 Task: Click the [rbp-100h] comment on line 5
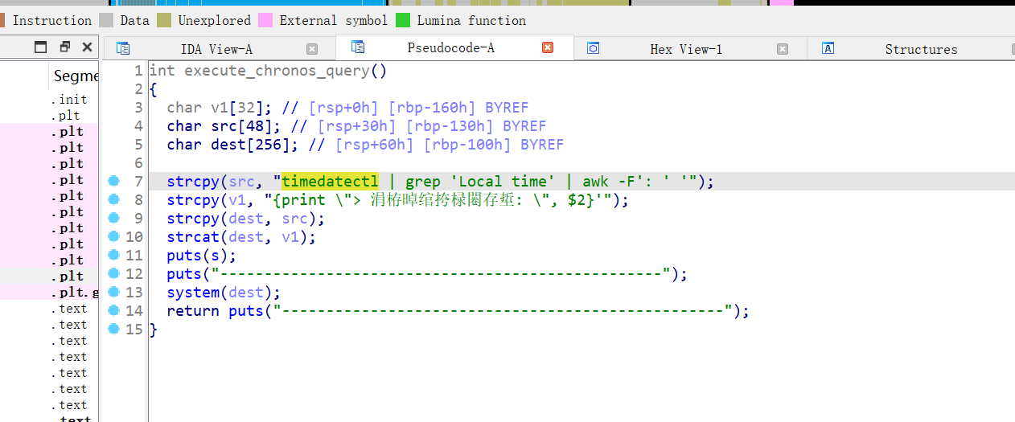[467, 145]
